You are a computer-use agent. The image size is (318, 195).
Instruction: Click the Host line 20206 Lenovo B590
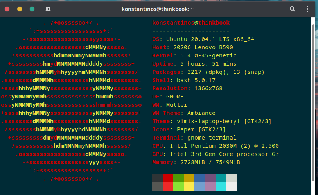[192, 47]
